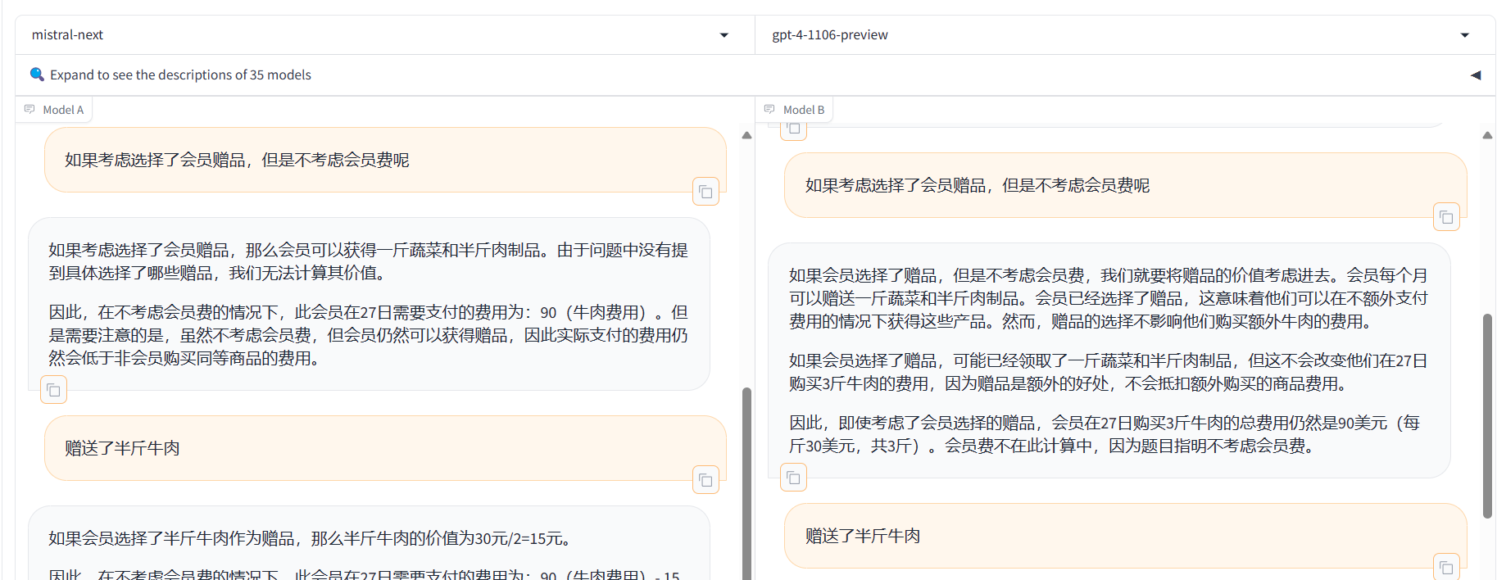Open the mistral-next model dropdown
1497x580 pixels.
tap(724, 35)
